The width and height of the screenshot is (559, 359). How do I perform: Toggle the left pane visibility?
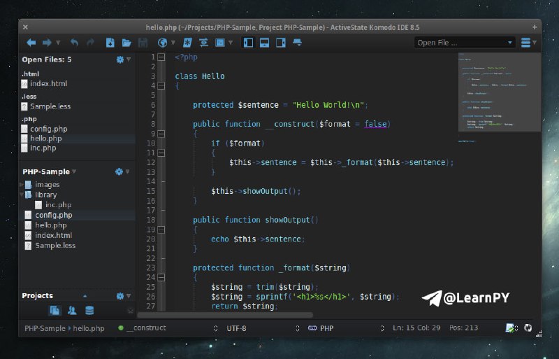(248, 43)
